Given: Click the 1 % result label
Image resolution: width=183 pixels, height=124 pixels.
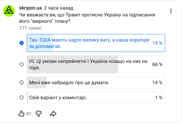Looking at the screenshot, I should point(159,97).
